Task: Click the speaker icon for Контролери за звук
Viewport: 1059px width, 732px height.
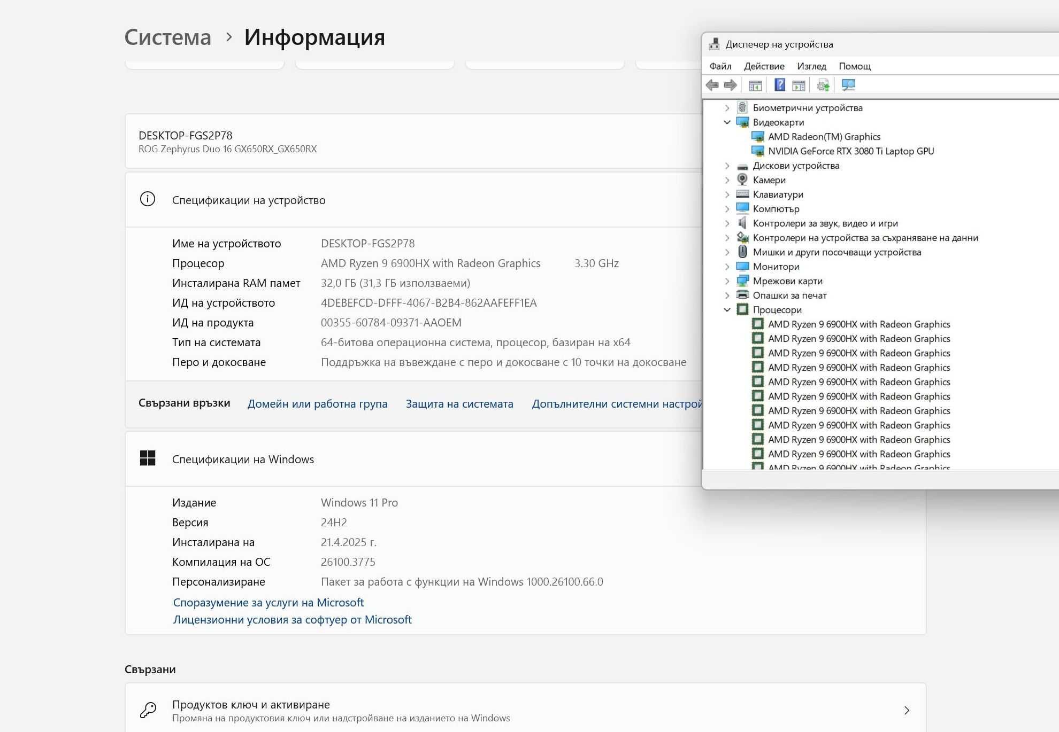Action: (x=742, y=223)
